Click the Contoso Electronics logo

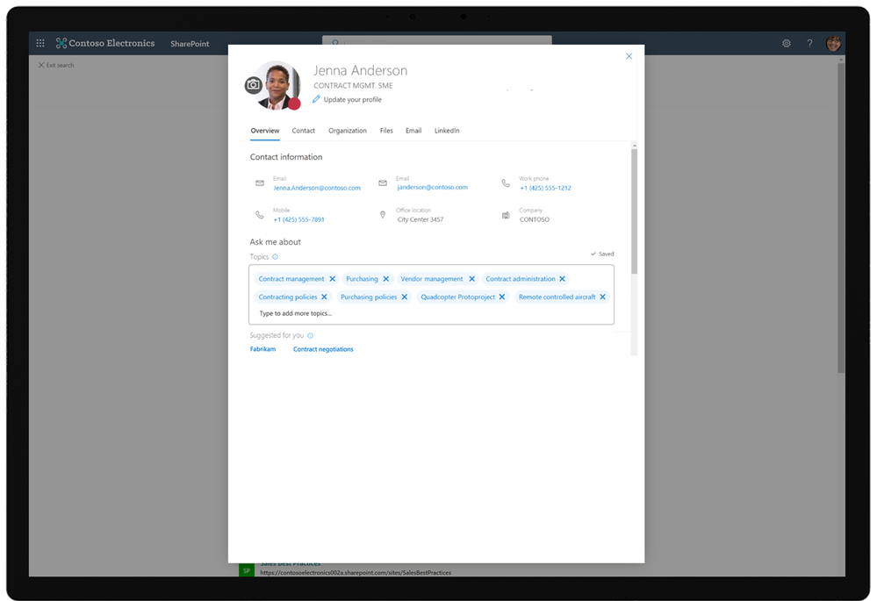pos(105,43)
